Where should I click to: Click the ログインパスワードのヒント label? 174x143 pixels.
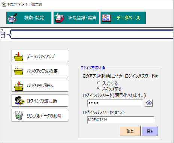pyautogui.click(x=104, y=112)
